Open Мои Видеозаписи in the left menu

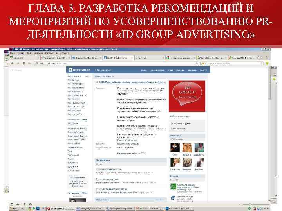coord(76,88)
